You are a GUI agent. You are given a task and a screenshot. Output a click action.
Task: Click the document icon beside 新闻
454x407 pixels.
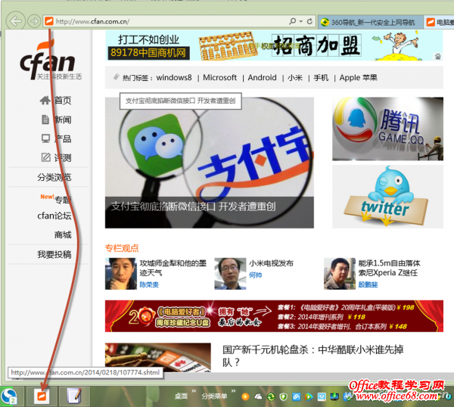tap(45, 120)
